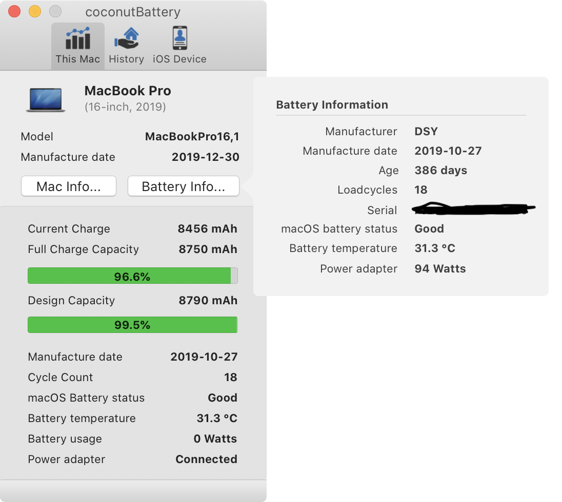Click the Current Charge label
Image resolution: width=562 pixels, height=502 pixels.
tap(69, 229)
